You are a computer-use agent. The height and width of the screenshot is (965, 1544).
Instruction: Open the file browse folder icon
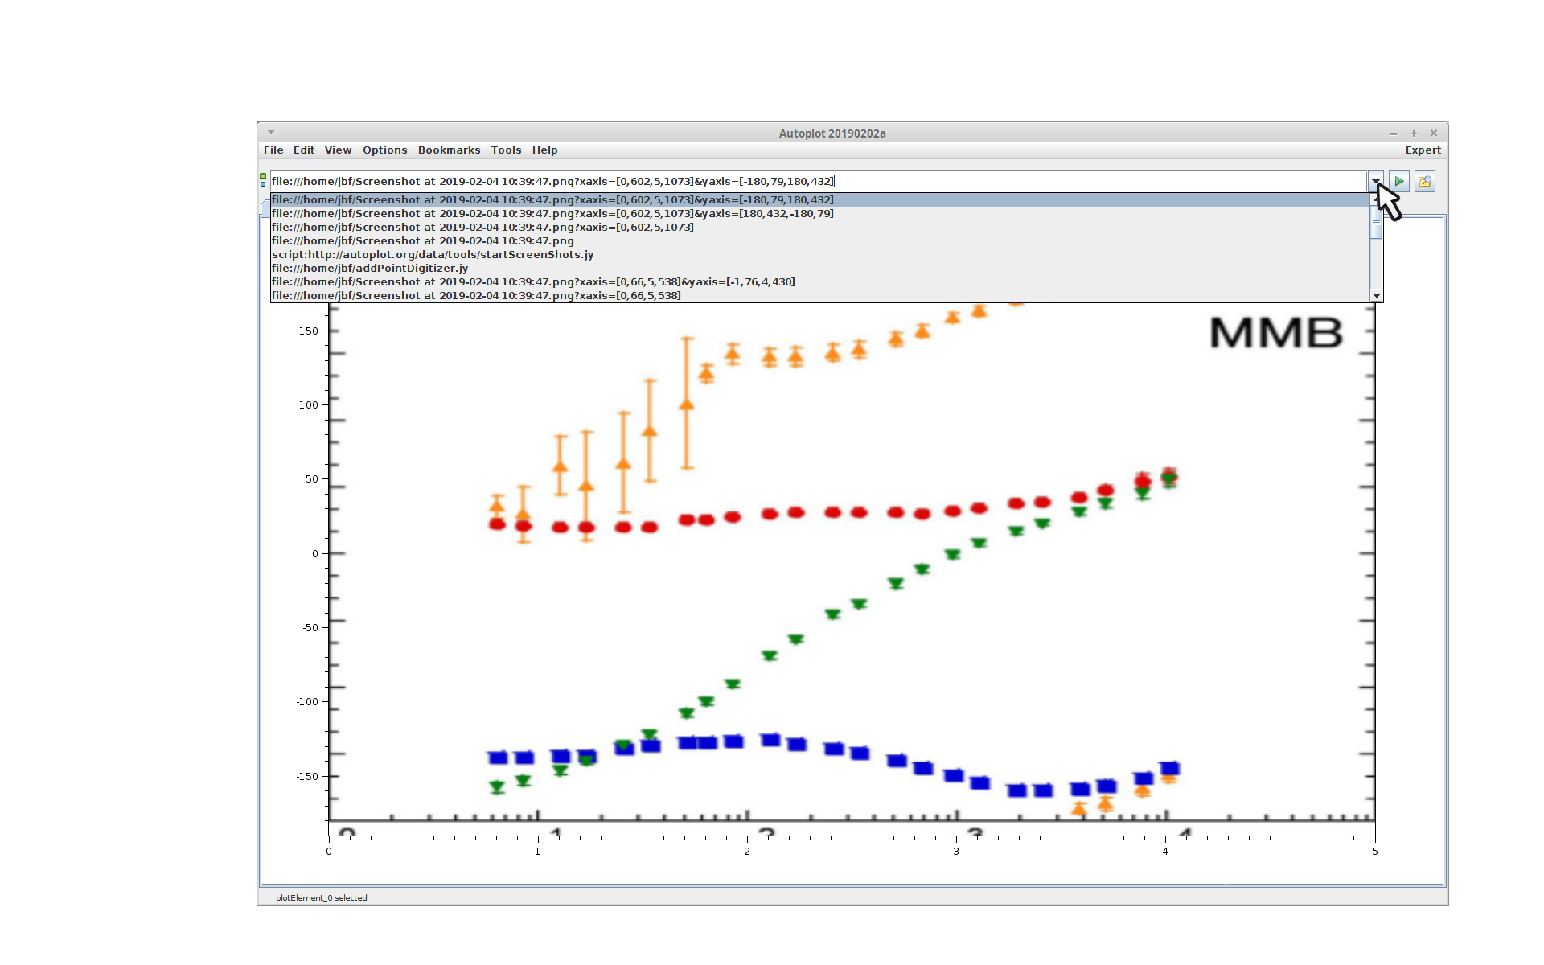coord(1424,182)
